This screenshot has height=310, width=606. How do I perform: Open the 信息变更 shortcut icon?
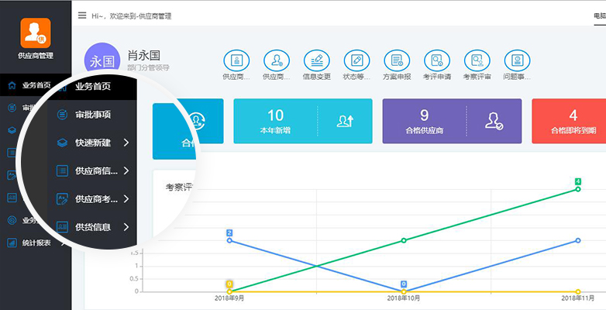point(316,60)
